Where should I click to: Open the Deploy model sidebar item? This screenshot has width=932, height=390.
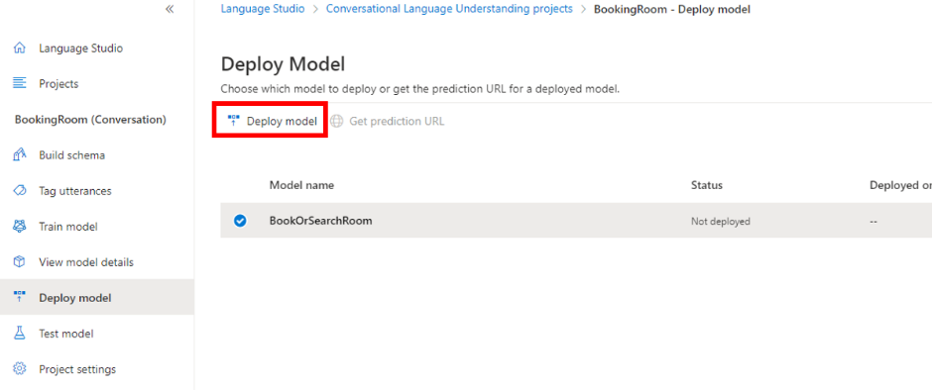97,297
